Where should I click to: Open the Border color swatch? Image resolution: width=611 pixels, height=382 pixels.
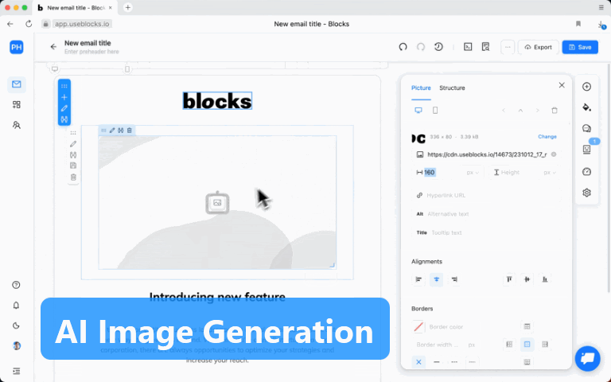(418, 326)
